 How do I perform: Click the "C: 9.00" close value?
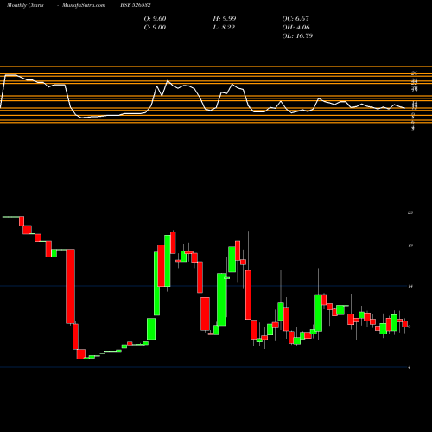point(155,28)
